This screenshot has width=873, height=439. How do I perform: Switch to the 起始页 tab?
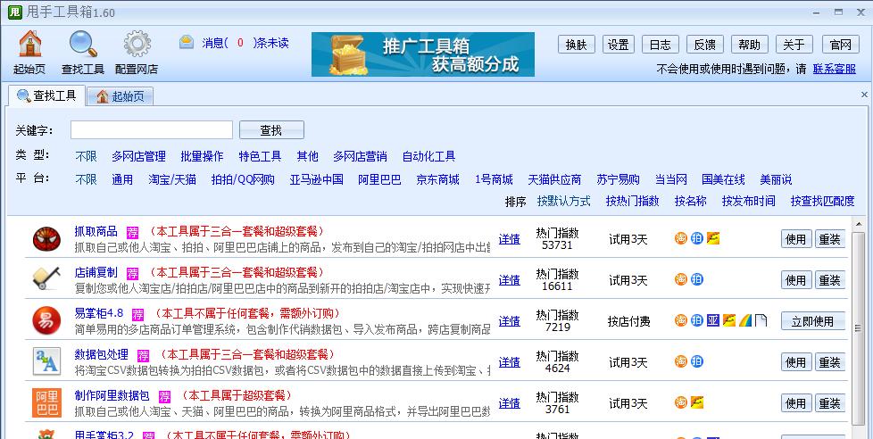(x=121, y=96)
